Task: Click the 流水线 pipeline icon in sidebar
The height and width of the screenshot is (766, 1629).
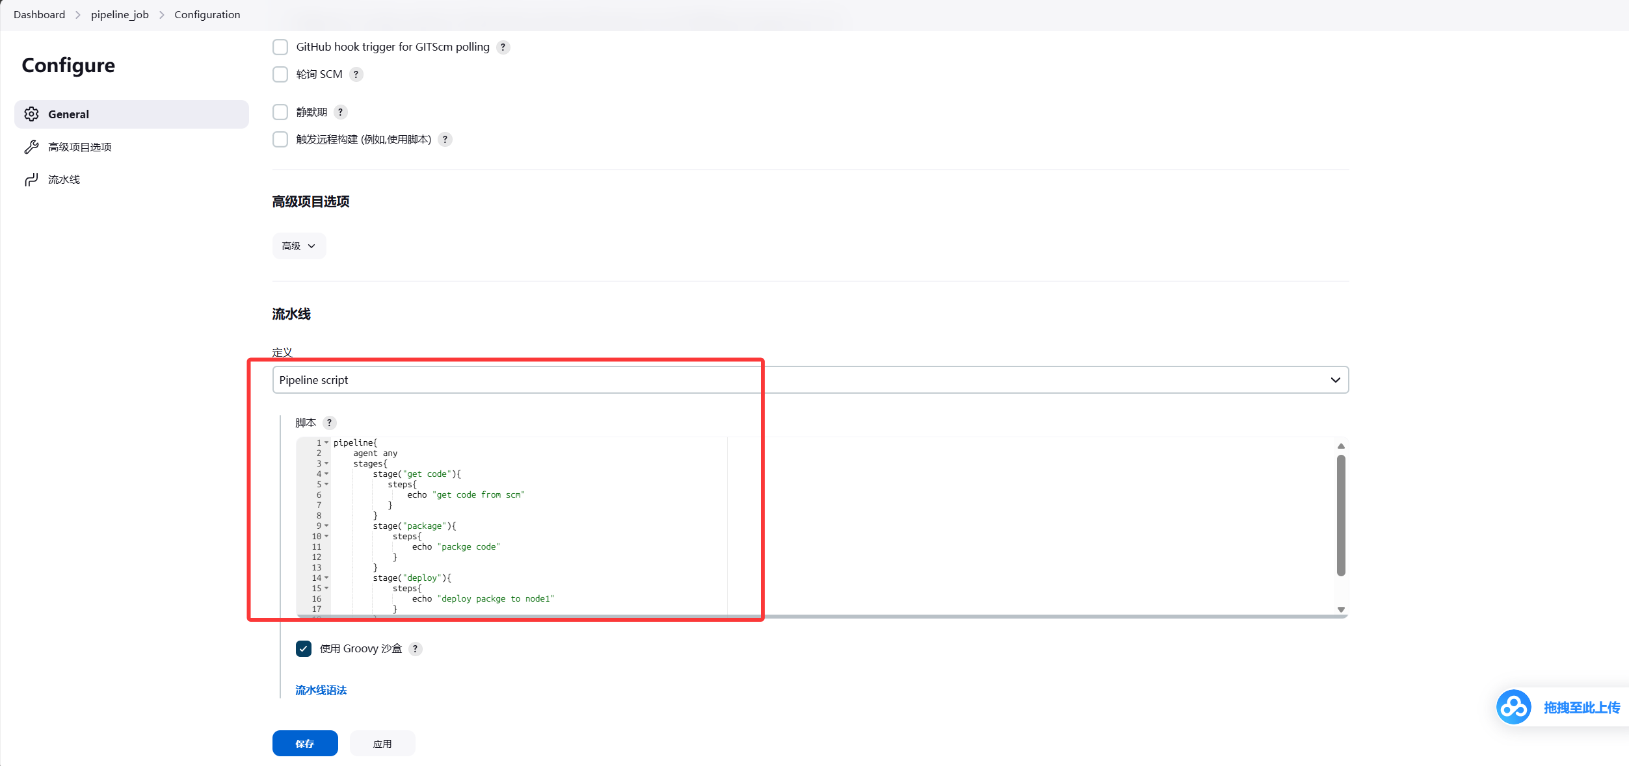Action: pyautogui.click(x=31, y=179)
